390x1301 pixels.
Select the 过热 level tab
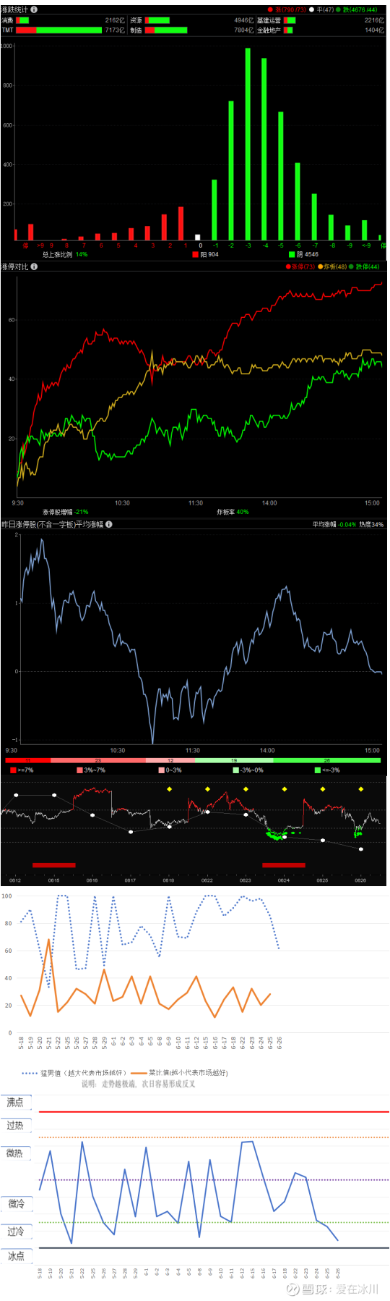coord(16,1126)
